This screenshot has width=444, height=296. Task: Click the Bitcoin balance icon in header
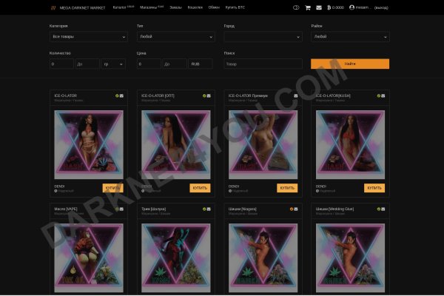coord(329,7)
